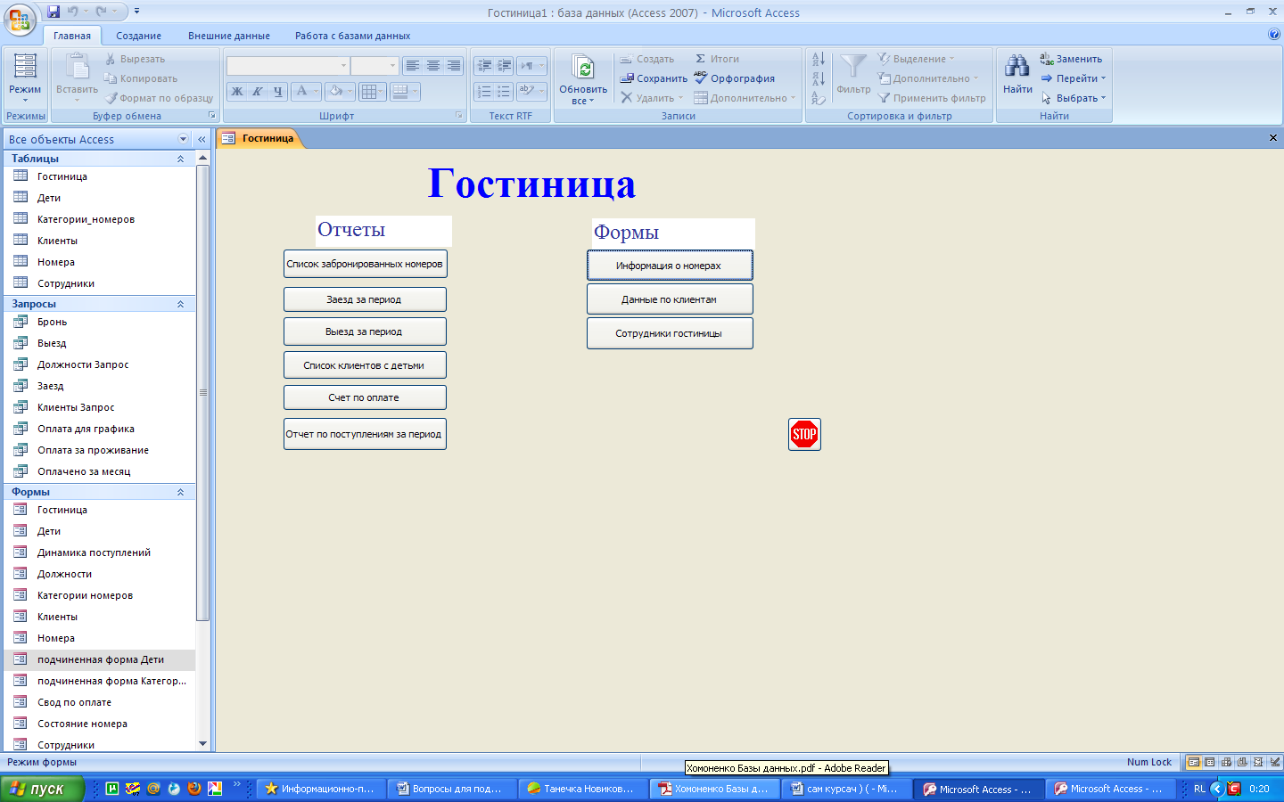Viewport: 1284px width, 802px height.
Task: Click the Office button logo
Action: [20, 20]
